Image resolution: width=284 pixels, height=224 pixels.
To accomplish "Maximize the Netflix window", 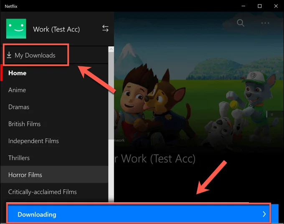I will pos(259,6).
